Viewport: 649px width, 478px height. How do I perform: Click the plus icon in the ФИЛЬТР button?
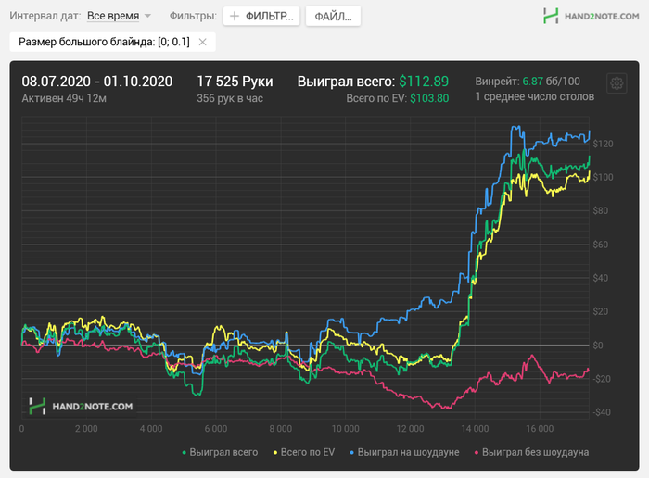point(235,17)
